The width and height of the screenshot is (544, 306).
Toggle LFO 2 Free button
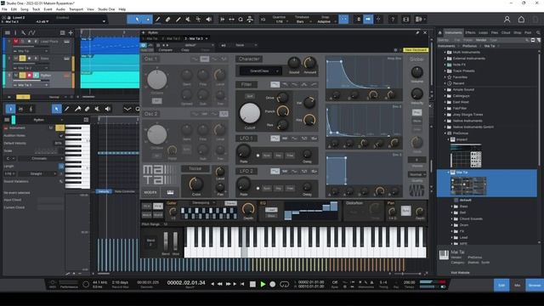pyautogui.click(x=290, y=188)
